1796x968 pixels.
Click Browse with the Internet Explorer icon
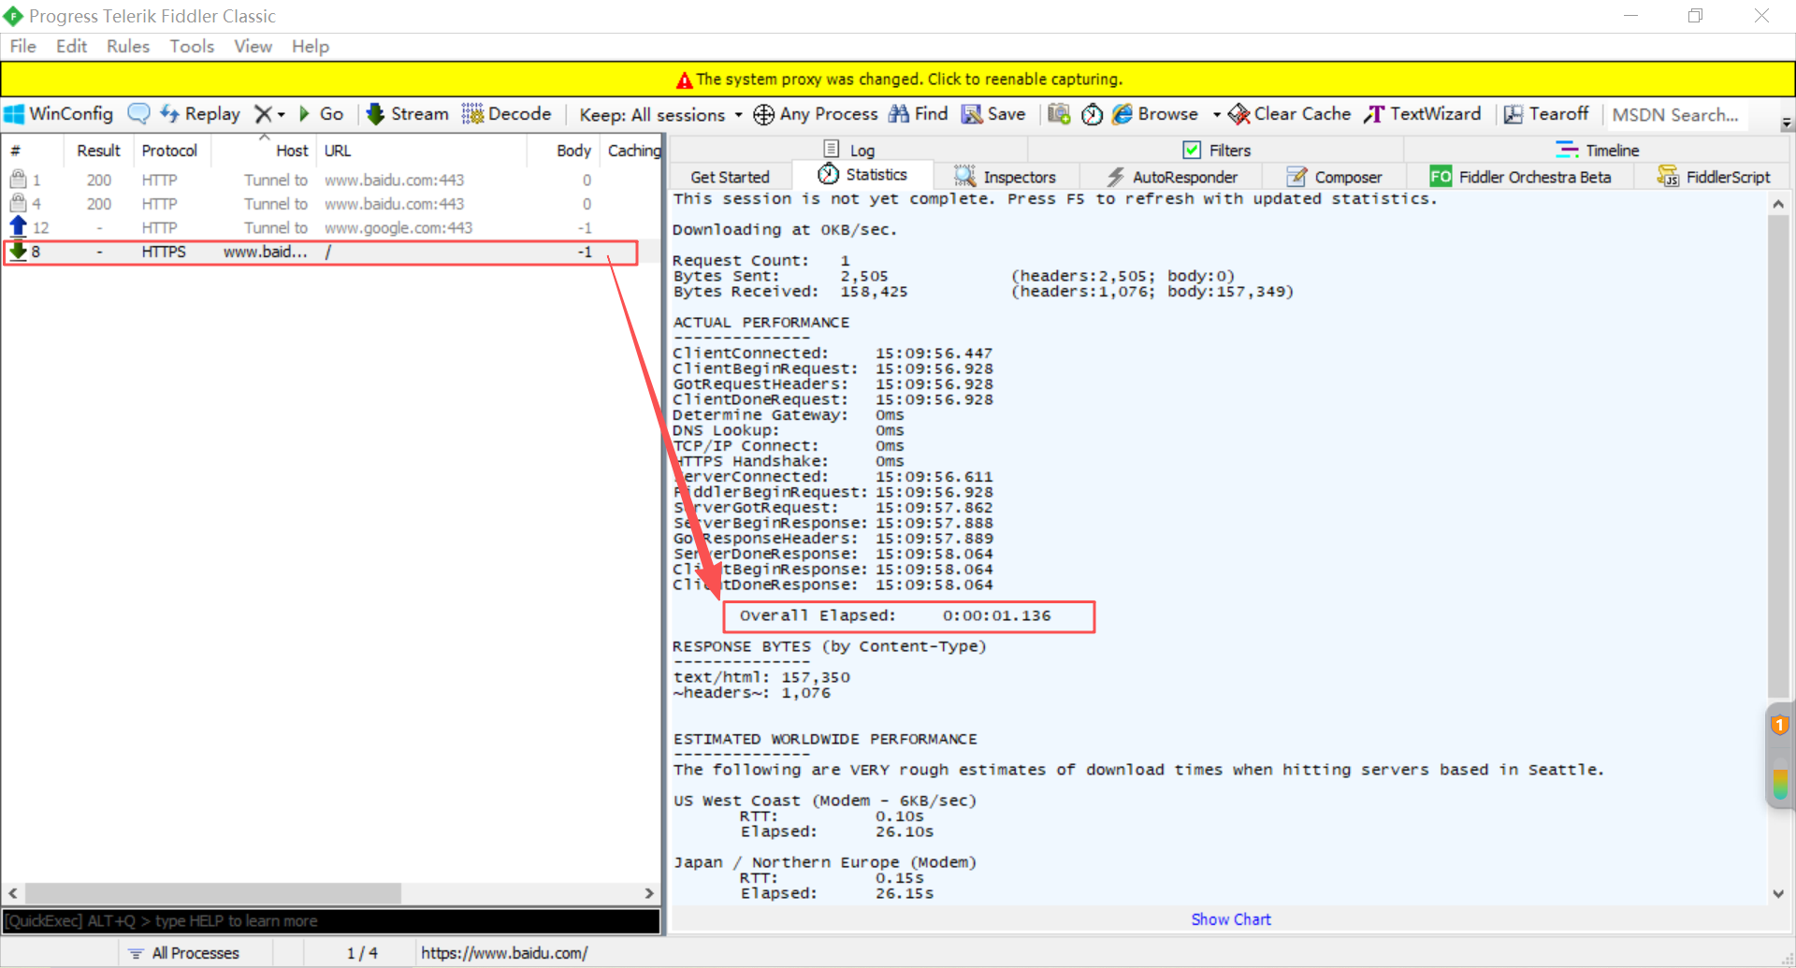[1155, 114]
